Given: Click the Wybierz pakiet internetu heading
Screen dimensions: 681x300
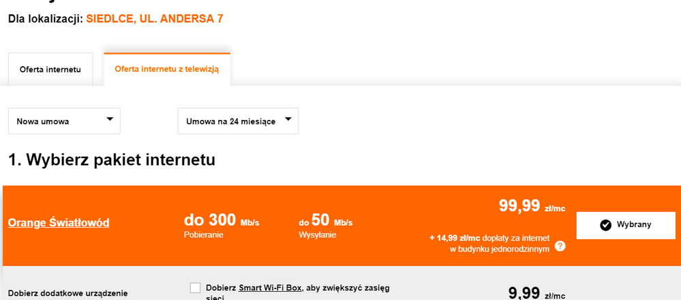Looking at the screenshot, I should pyautogui.click(x=112, y=160).
